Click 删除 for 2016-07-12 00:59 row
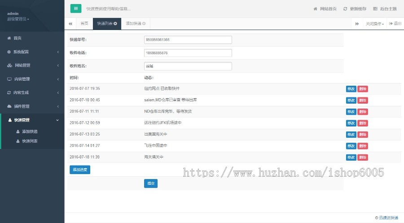Image resolution: width=404 pixels, height=223 pixels. click(x=363, y=123)
